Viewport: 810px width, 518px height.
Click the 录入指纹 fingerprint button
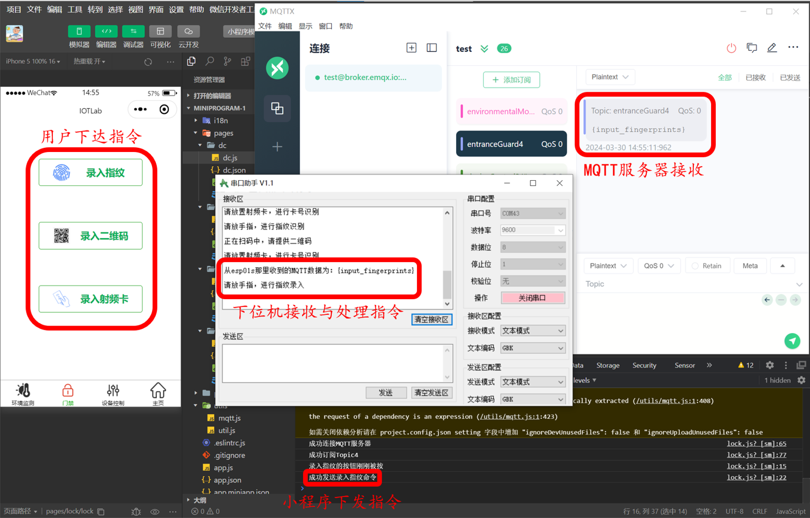[x=90, y=173]
